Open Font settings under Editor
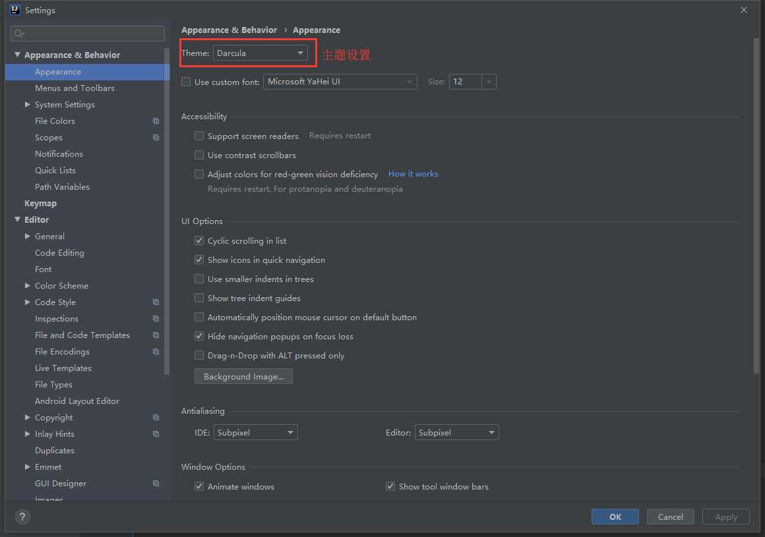The image size is (765, 537). (43, 269)
